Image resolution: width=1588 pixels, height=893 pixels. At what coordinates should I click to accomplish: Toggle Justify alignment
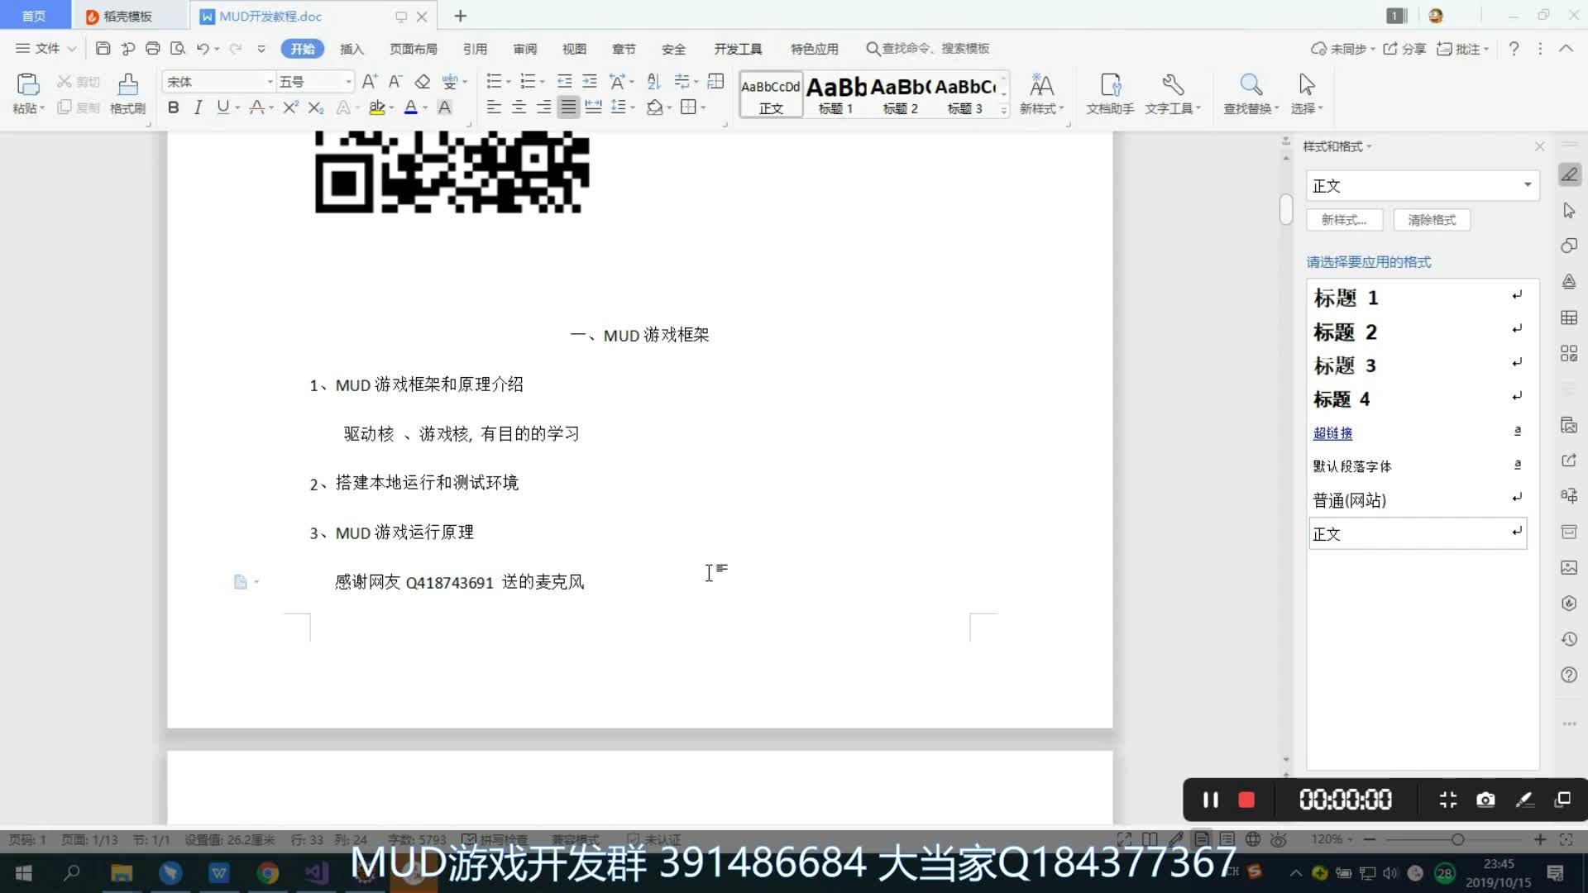click(568, 107)
